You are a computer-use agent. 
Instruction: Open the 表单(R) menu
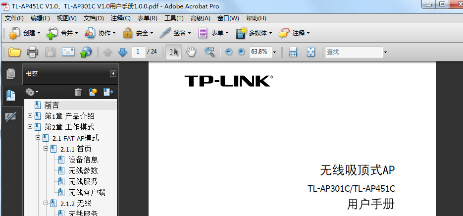(148, 18)
